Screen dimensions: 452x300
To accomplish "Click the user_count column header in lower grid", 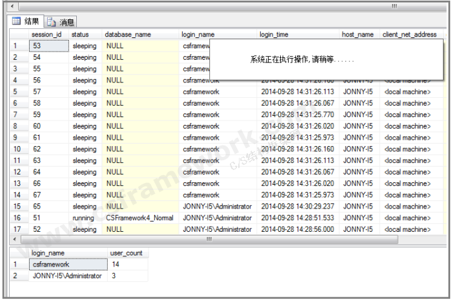I will [x=126, y=253].
